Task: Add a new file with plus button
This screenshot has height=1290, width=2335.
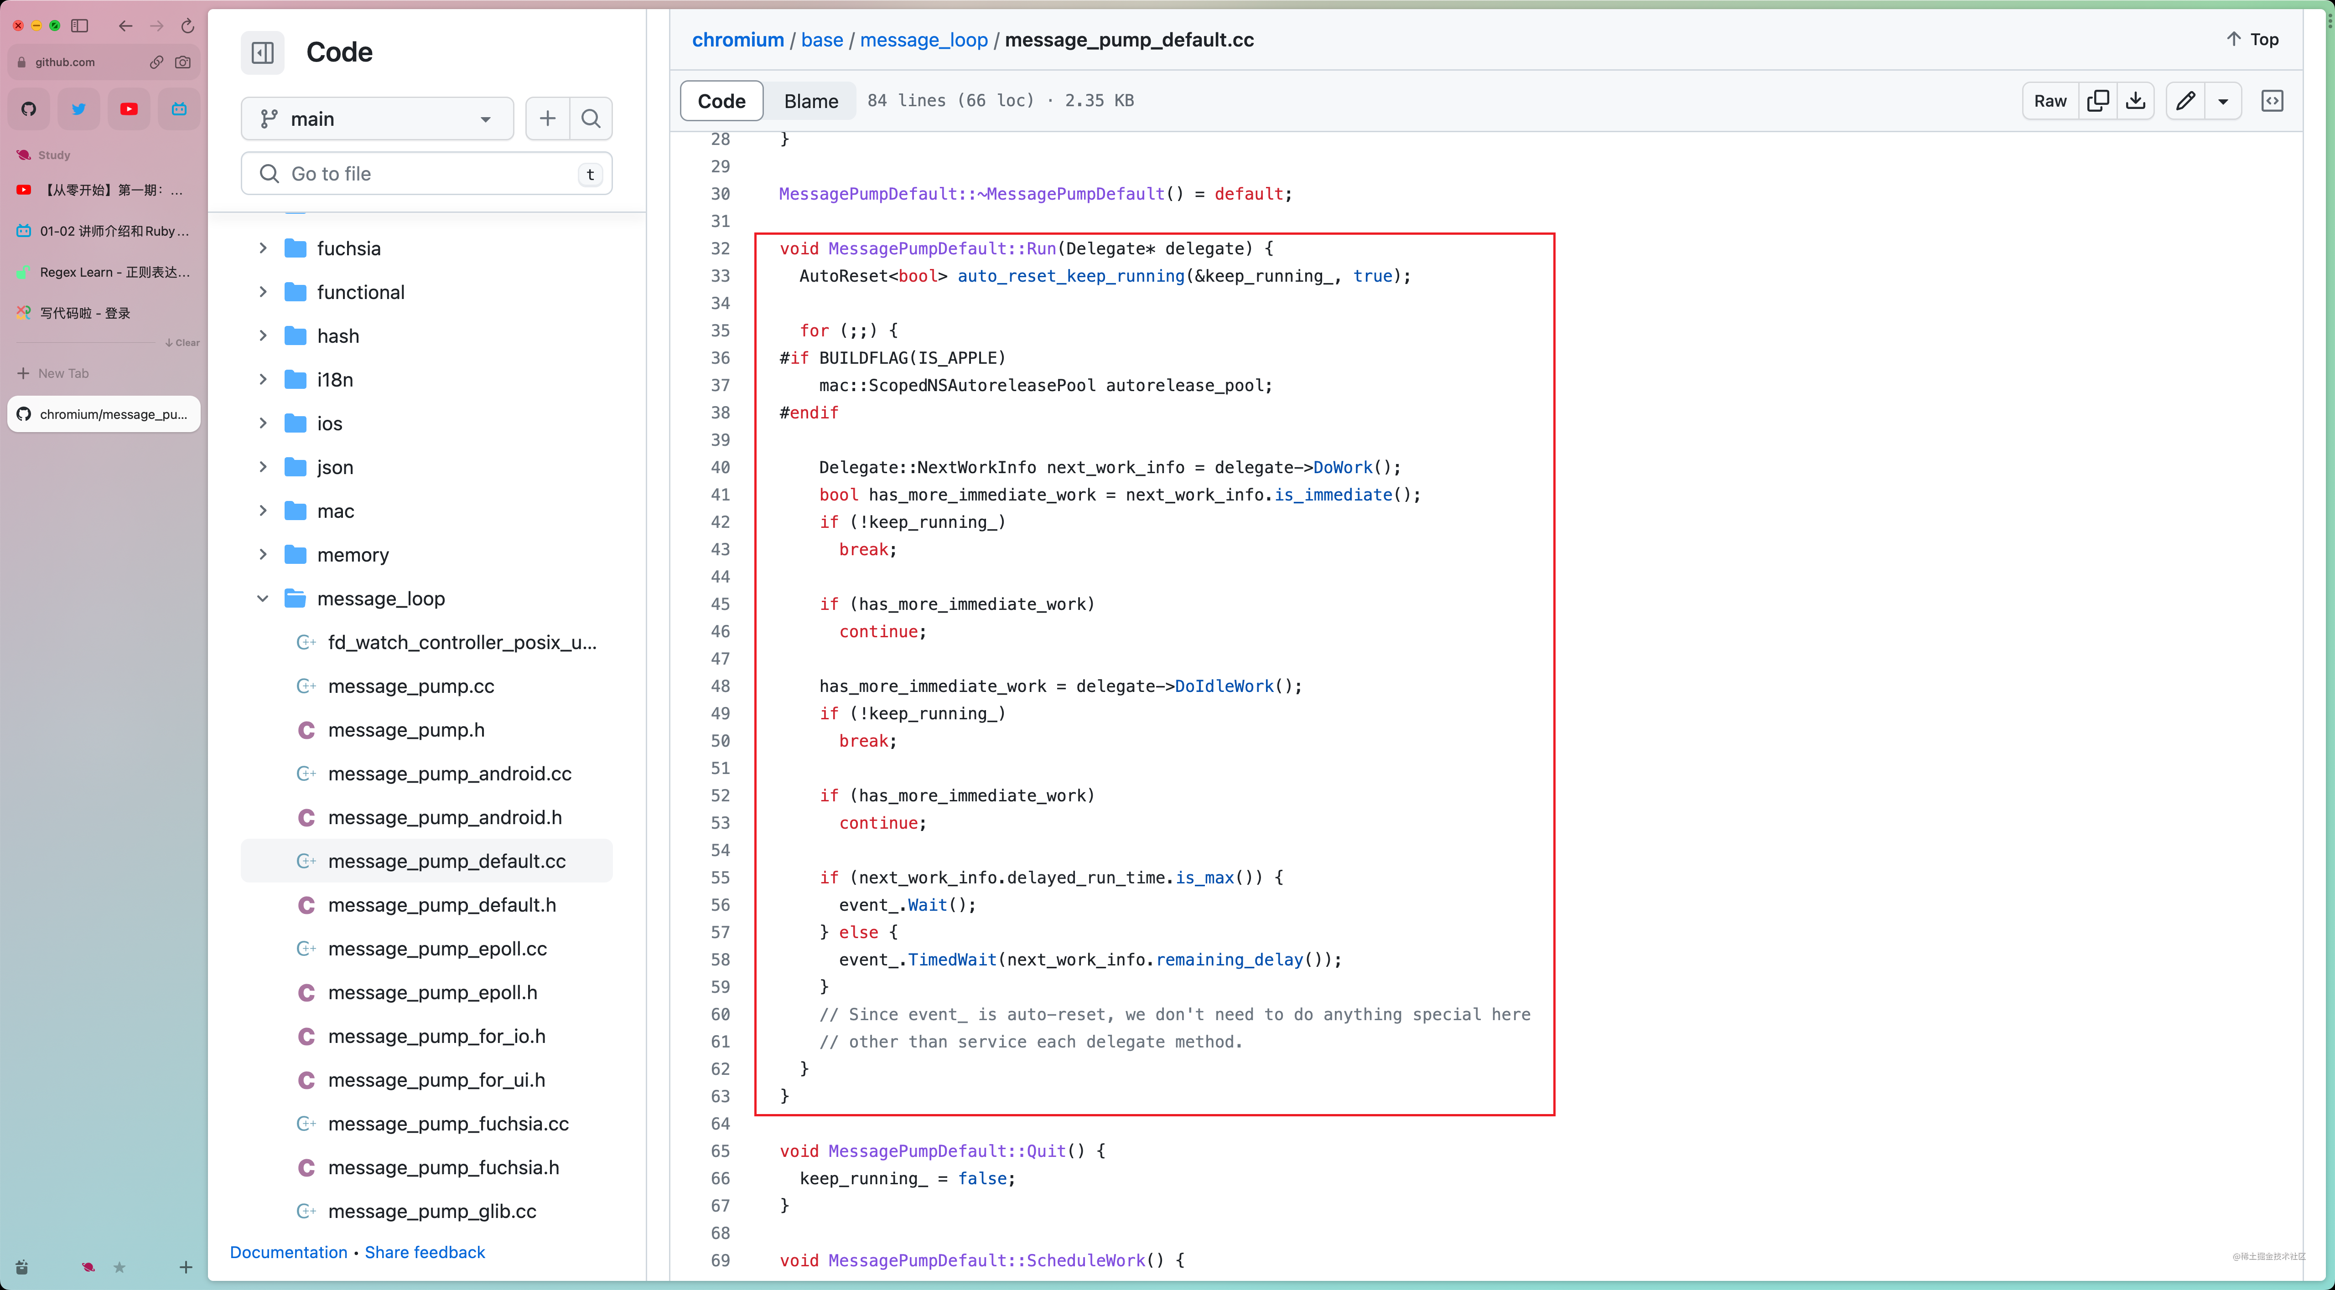Action: pos(547,119)
